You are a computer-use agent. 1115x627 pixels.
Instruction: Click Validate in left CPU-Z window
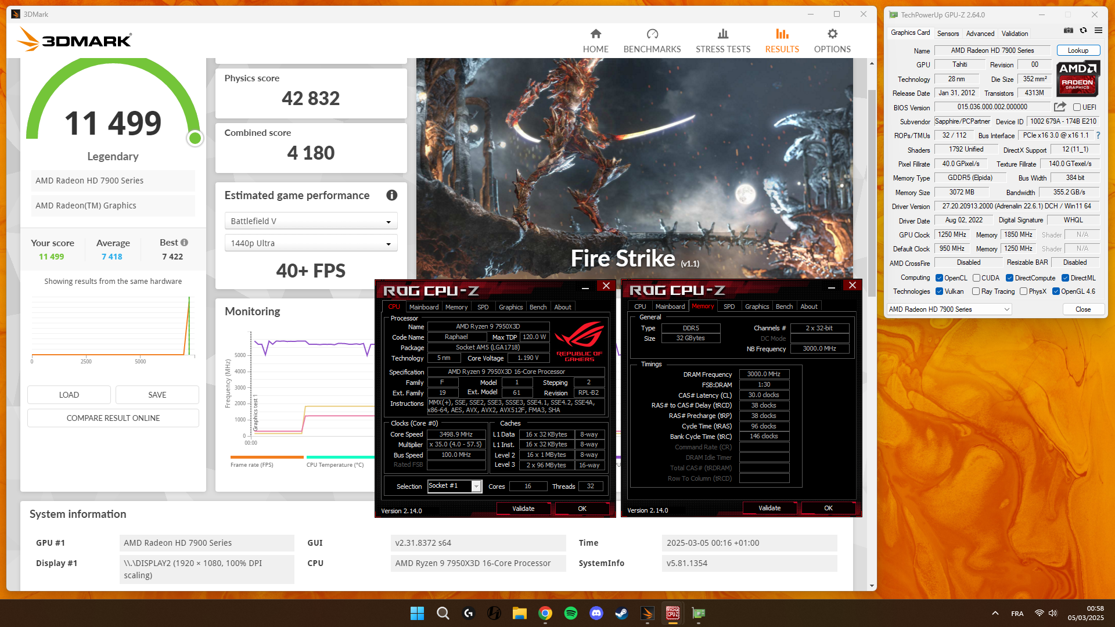523,509
